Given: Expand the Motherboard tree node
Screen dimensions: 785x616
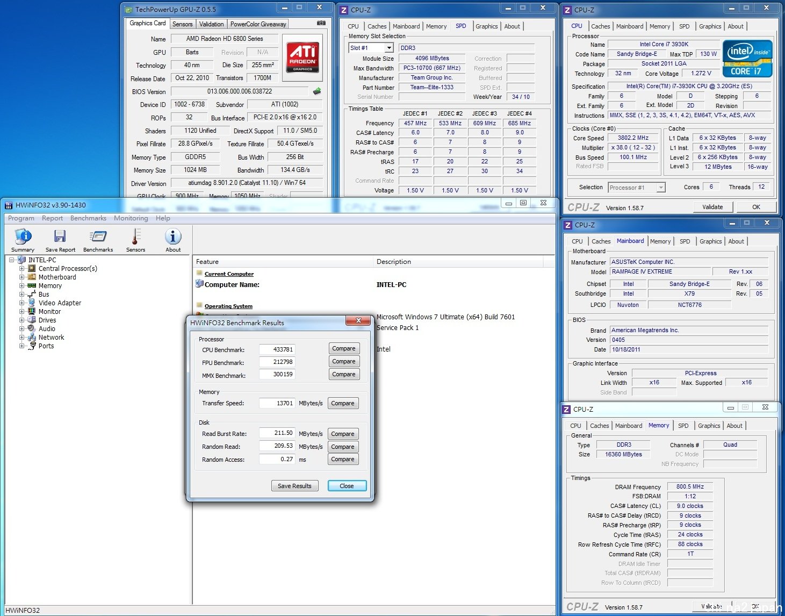Looking at the screenshot, I should 22,277.
